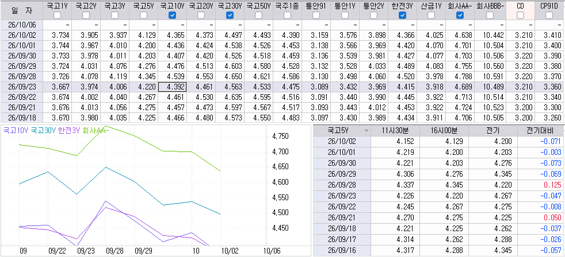Enable the 국고1Y column checkbox
565x257 pixels.
pyautogui.click(x=57, y=15)
